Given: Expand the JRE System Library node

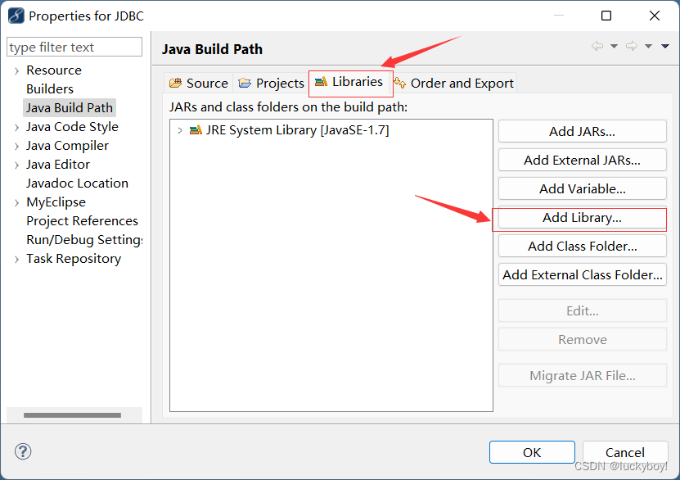Looking at the screenshot, I should (x=180, y=130).
